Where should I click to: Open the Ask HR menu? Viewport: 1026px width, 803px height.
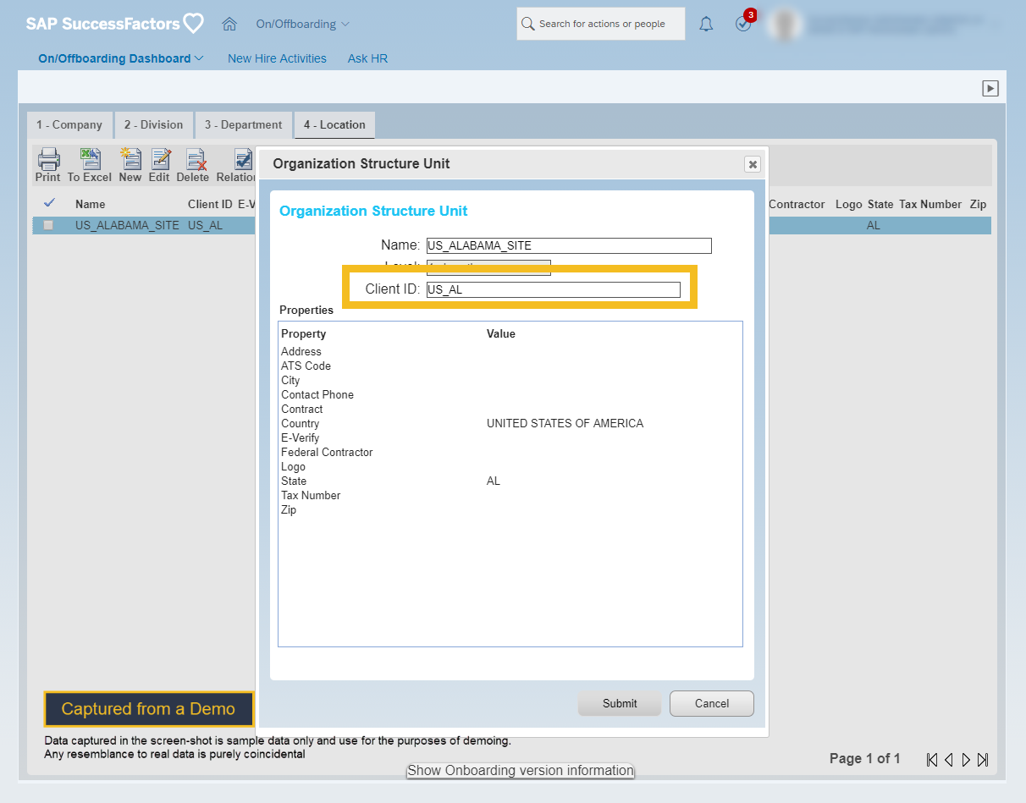[x=367, y=58]
